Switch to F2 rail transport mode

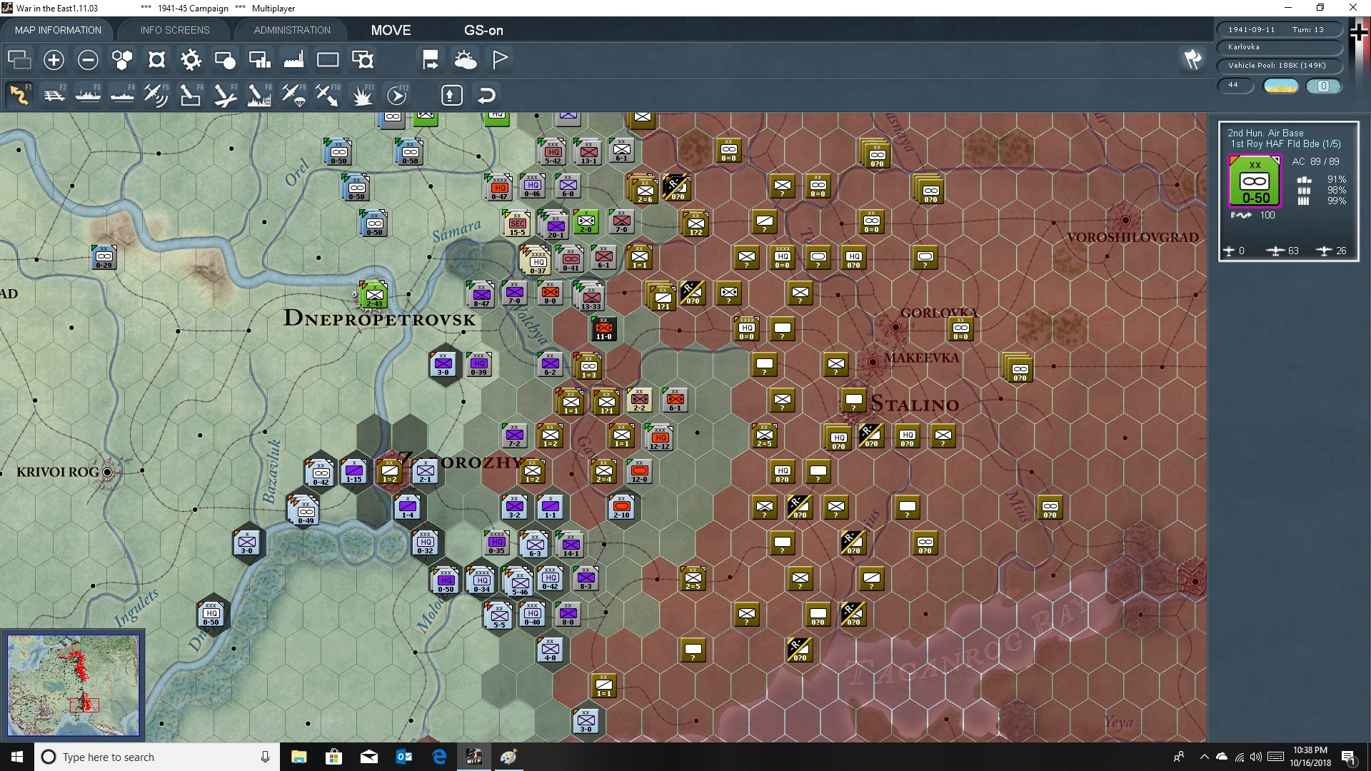tap(55, 94)
